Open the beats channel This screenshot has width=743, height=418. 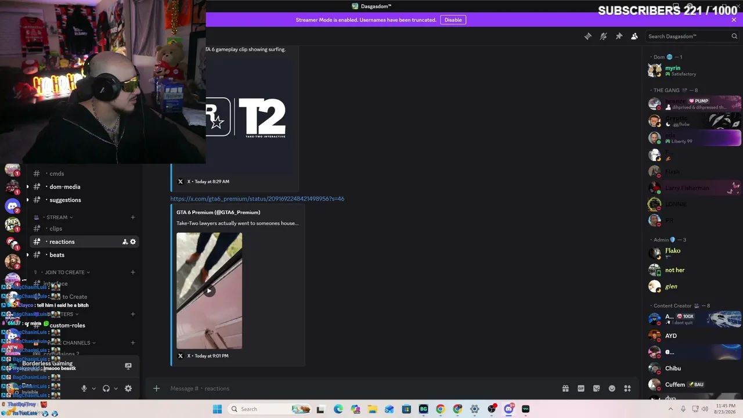[x=57, y=255]
